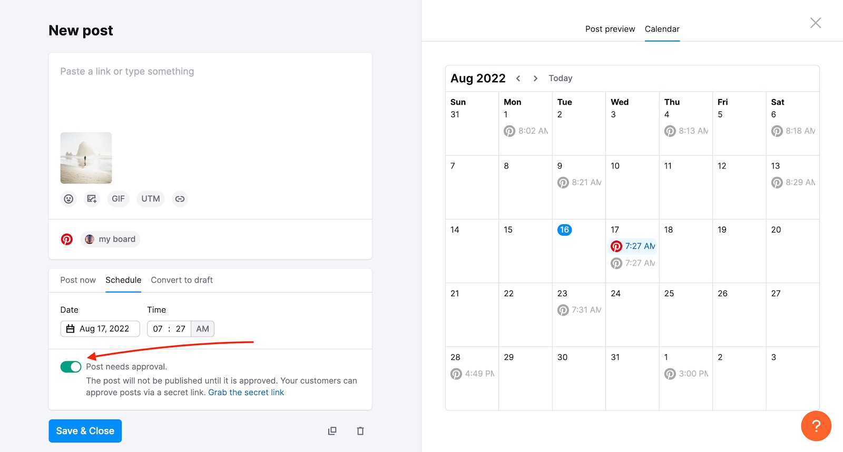This screenshot has height=452, width=843.
Task: Duplicate the post using the copy icon
Action: pyautogui.click(x=332, y=430)
